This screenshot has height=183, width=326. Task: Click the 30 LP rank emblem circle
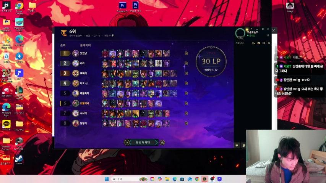pos(211,62)
